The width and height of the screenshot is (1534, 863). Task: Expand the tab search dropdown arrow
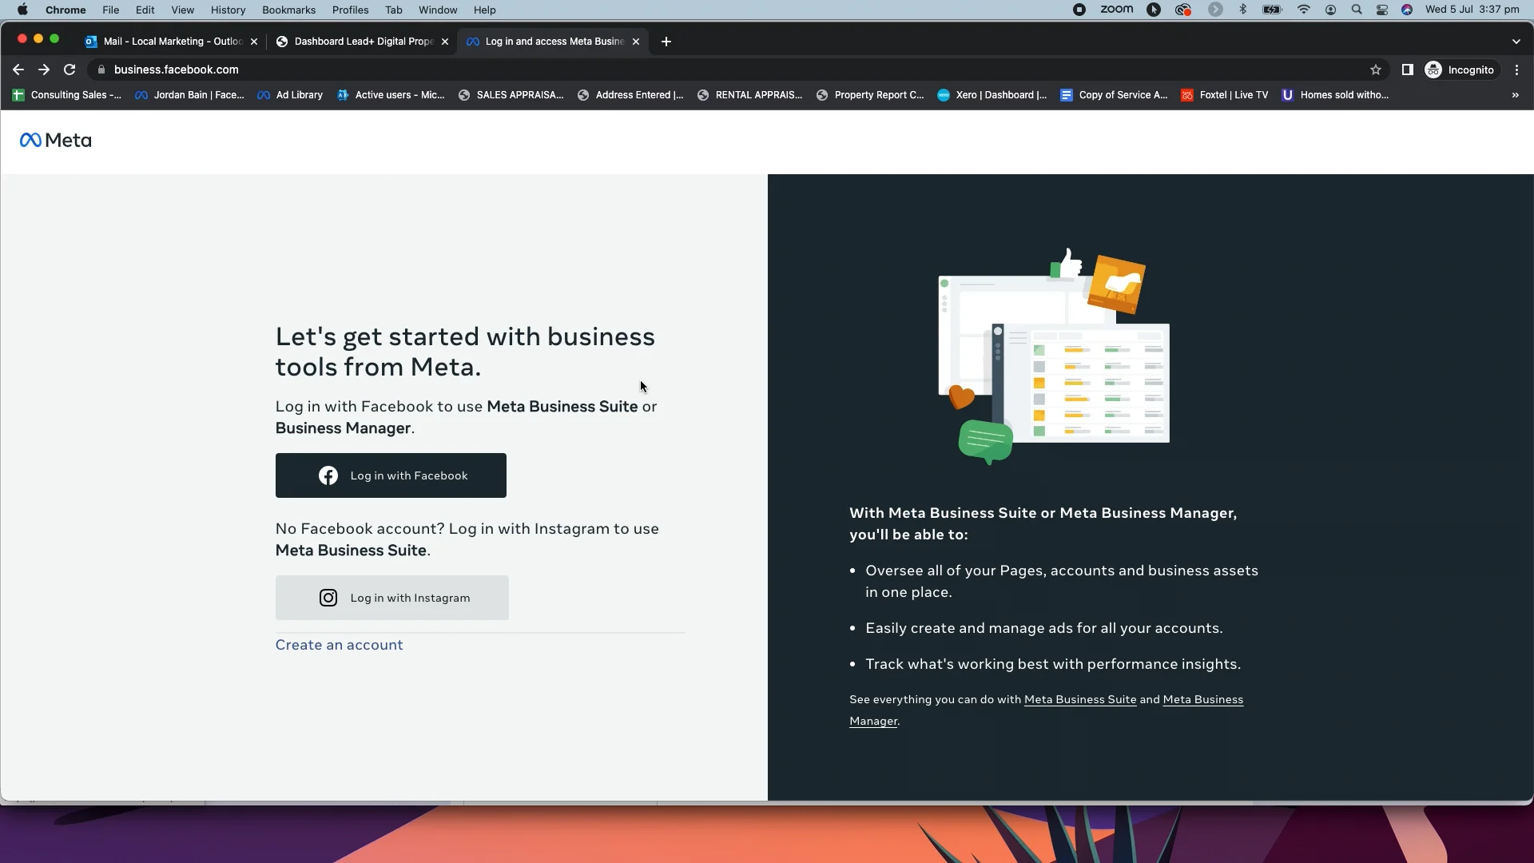pos(1516,41)
